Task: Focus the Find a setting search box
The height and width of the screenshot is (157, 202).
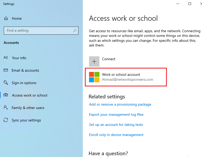Action: pos(41,31)
